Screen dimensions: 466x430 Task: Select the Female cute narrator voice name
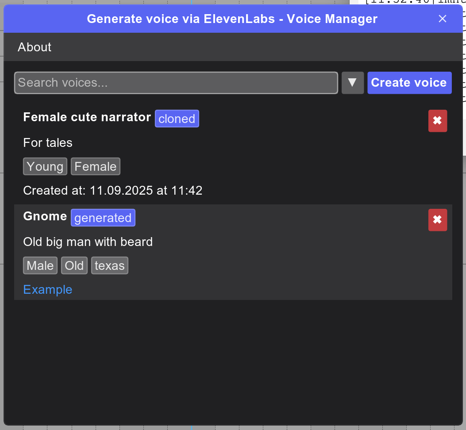click(87, 117)
